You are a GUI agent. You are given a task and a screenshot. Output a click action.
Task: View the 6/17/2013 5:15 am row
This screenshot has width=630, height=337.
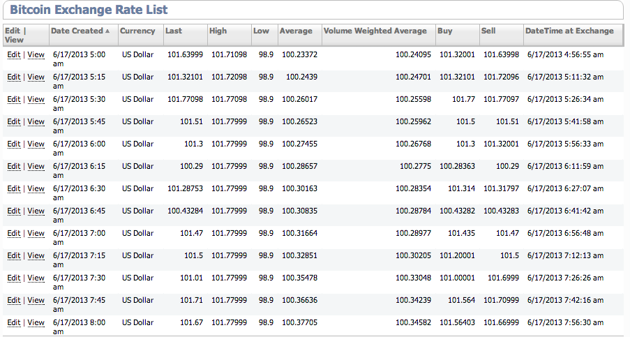[x=36, y=77]
